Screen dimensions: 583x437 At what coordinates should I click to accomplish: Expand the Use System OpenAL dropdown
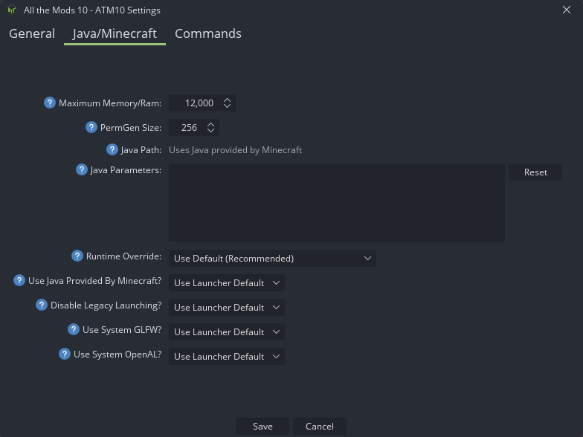click(226, 357)
